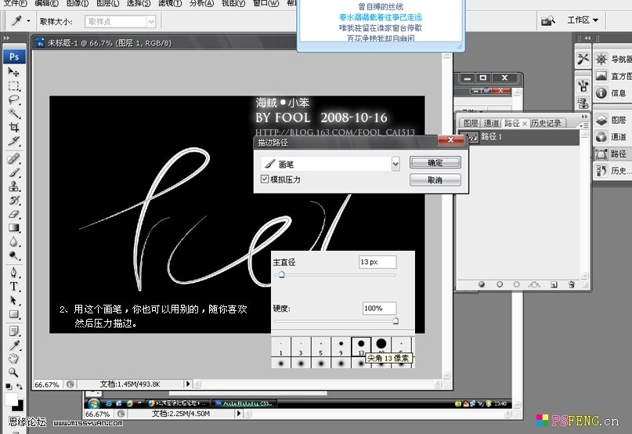The width and height of the screenshot is (632, 434).
Task: Switch to the 通道 (Channels) tab
Action: 491,123
